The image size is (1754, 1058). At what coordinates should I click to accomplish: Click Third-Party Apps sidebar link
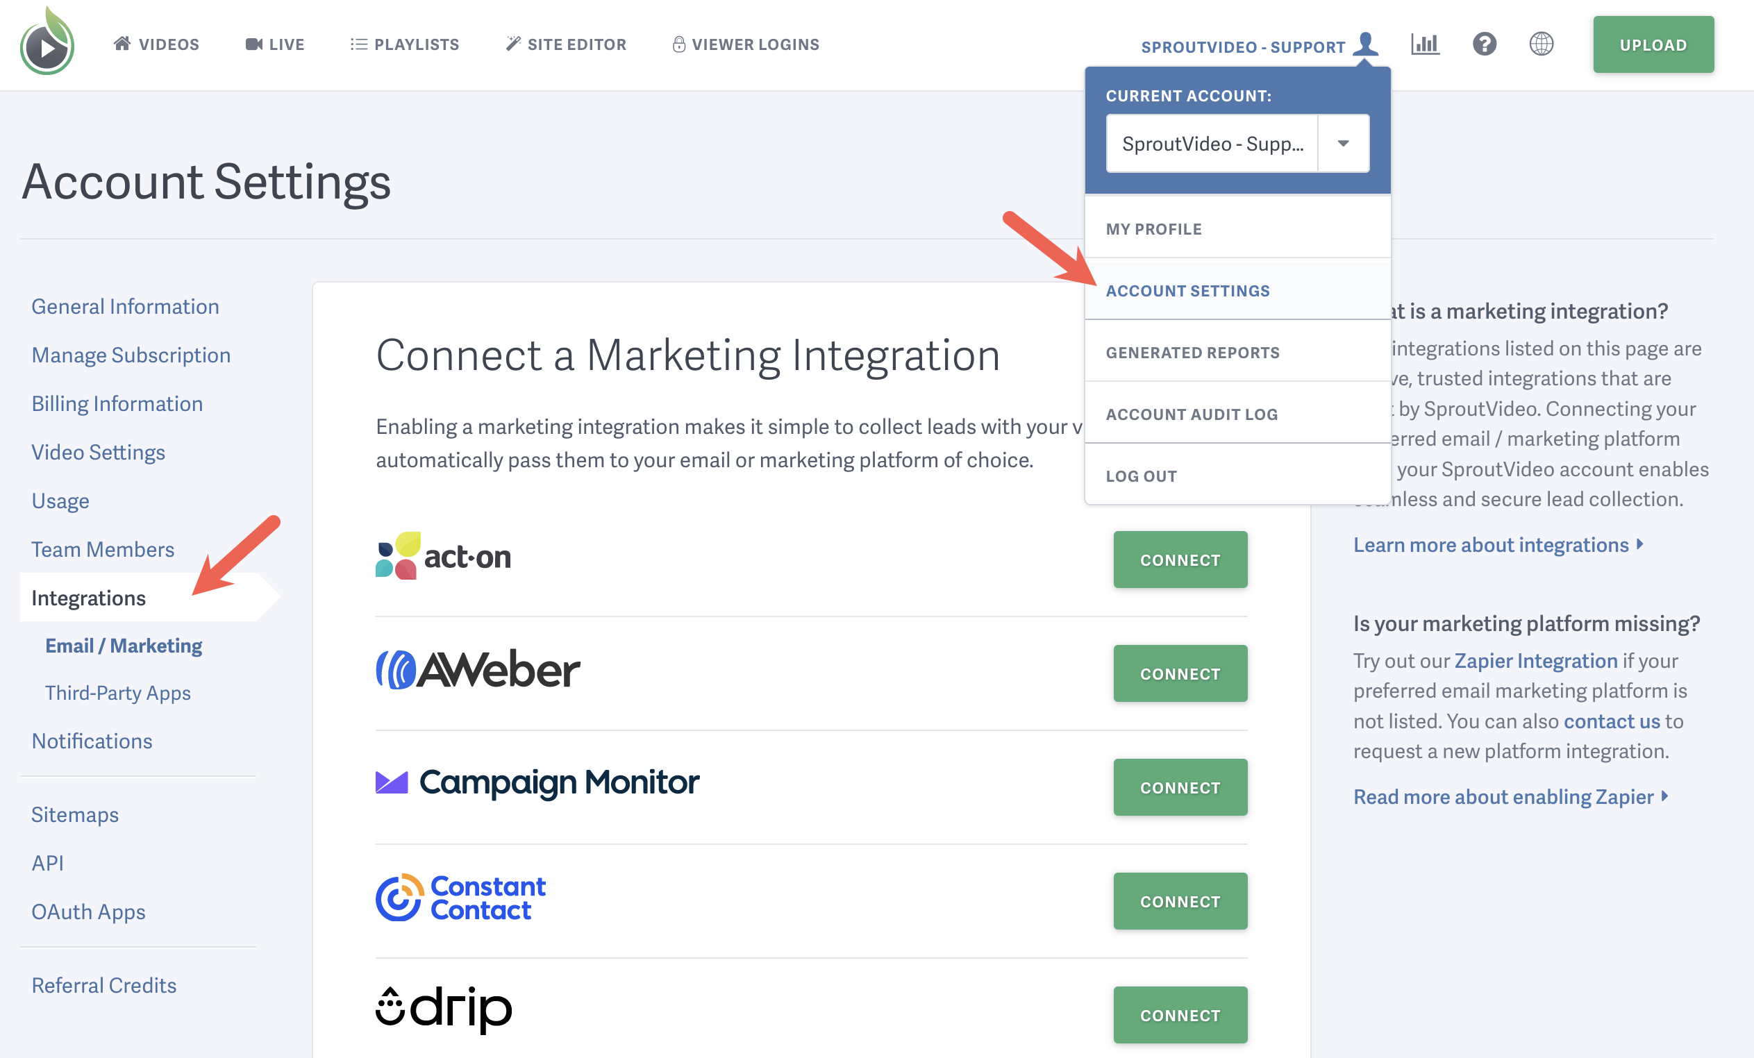(x=118, y=692)
